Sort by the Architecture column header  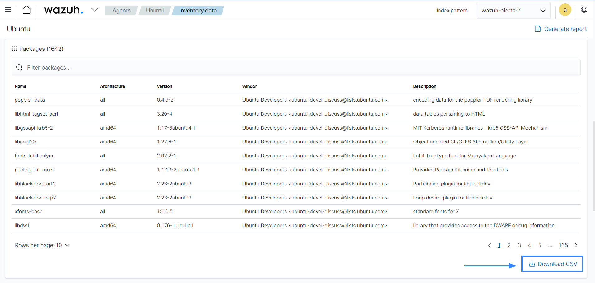[113, 86]
